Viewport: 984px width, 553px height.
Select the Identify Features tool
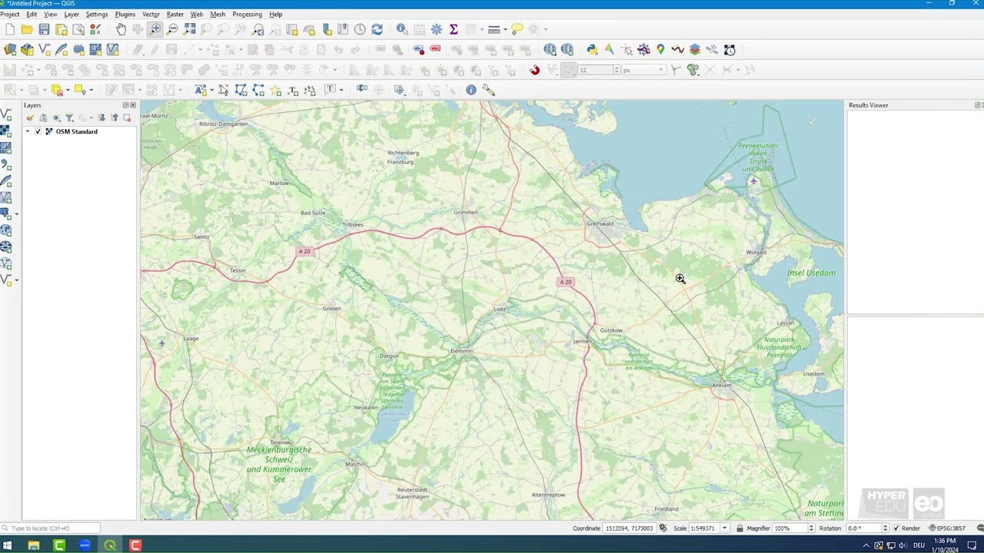[402, 29]
